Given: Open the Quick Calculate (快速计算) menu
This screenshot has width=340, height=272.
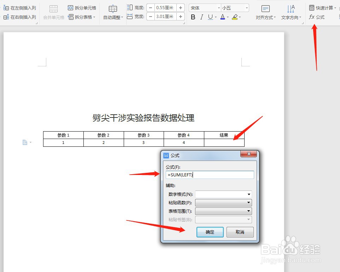Looking at the screenshot, I should pos(322,8).
